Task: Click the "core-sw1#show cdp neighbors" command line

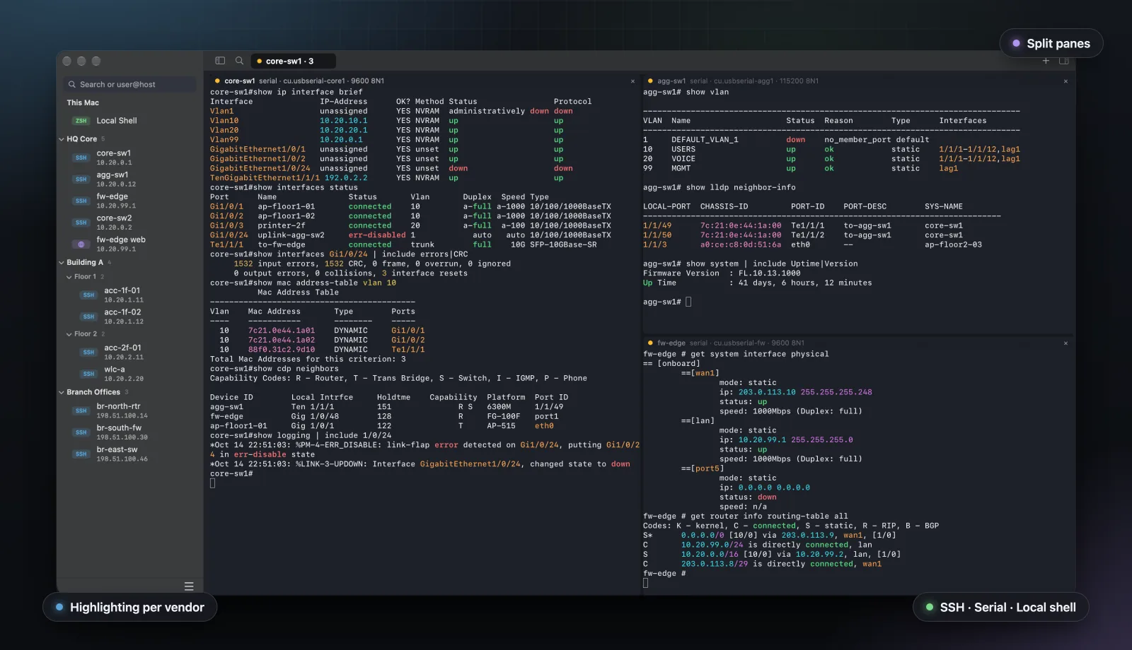Action: (x=275, y=369)
